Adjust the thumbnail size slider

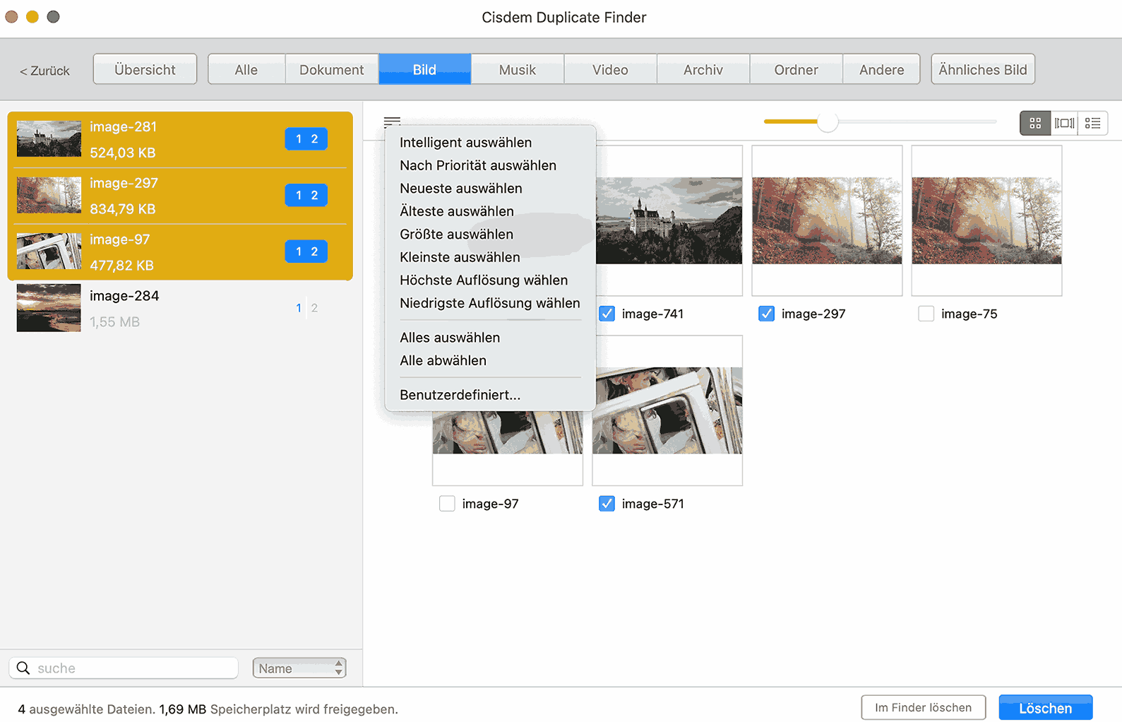coord(828,122)
